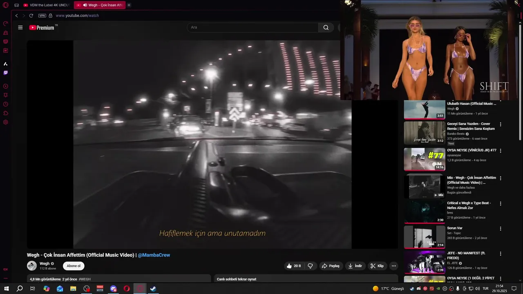
Task: Open Pinboards pin icon in sidebar
Action: (x=6, y=95)
